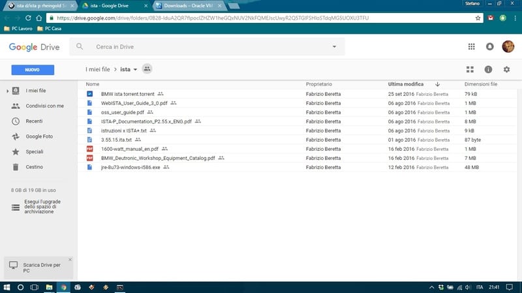
Task: Reload the page
Action: pos(28,18)
